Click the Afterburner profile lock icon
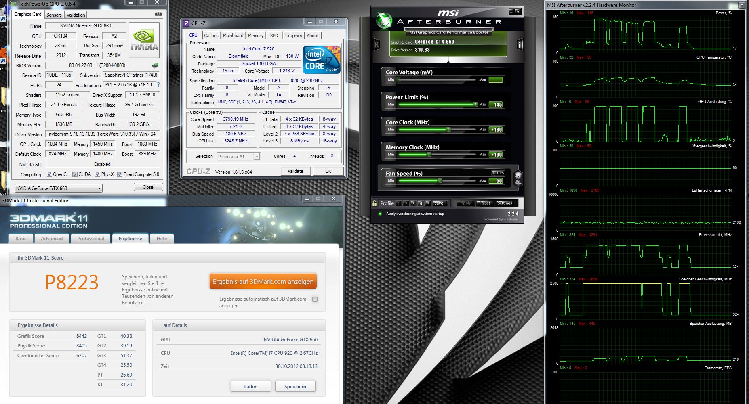This screenshot has height=404, width=749. (375, 203)
